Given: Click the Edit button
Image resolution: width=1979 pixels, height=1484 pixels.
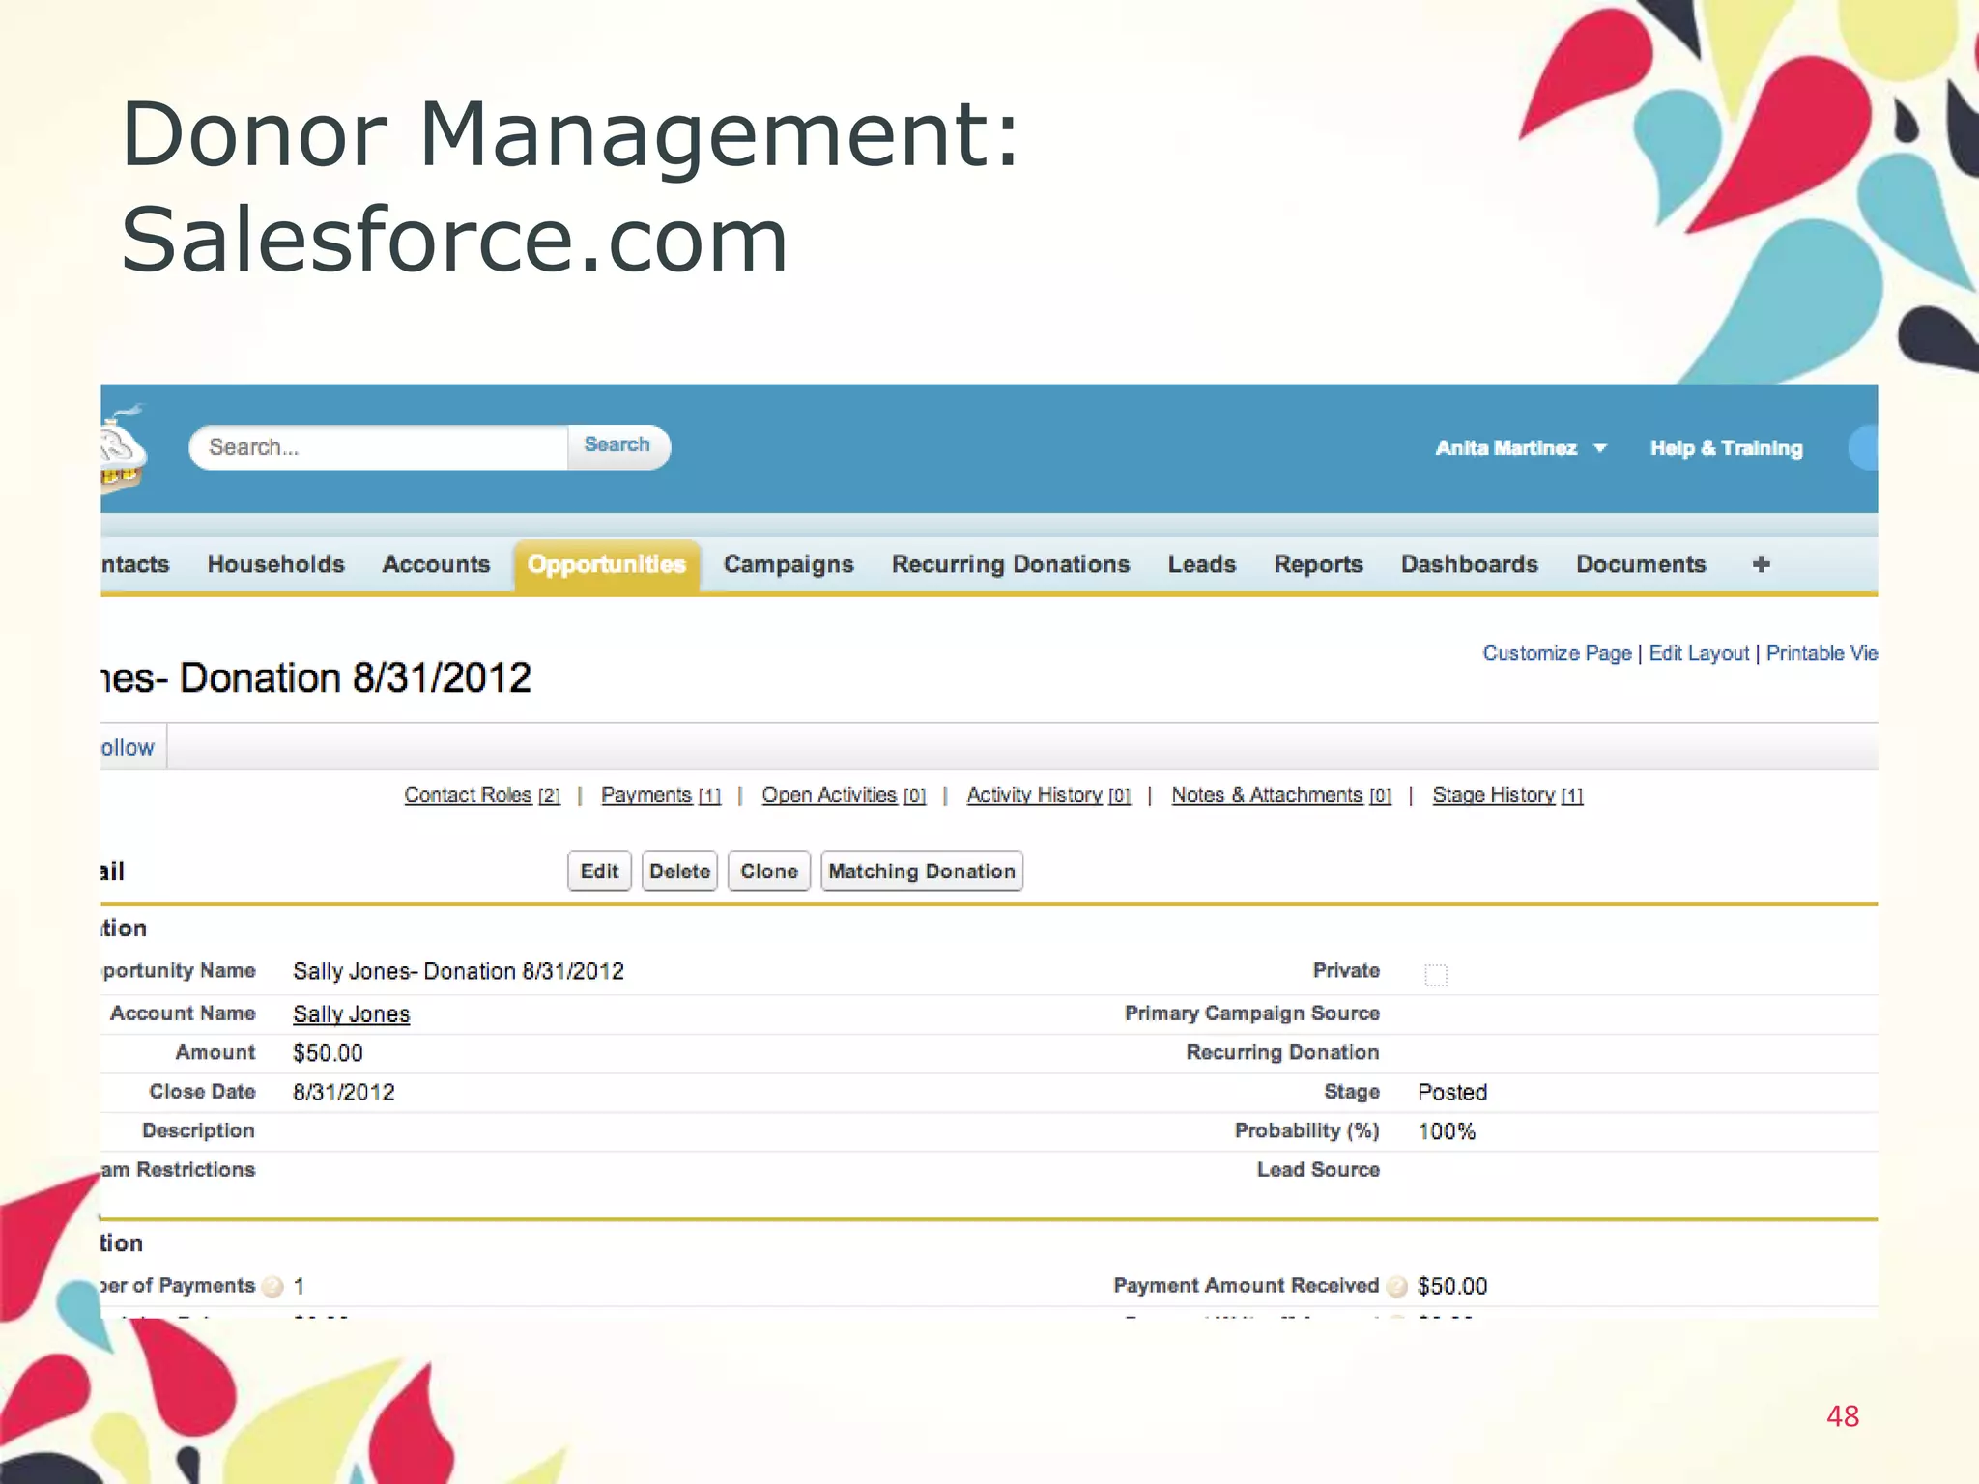Looking at the screenshot, I should (599, 871).
